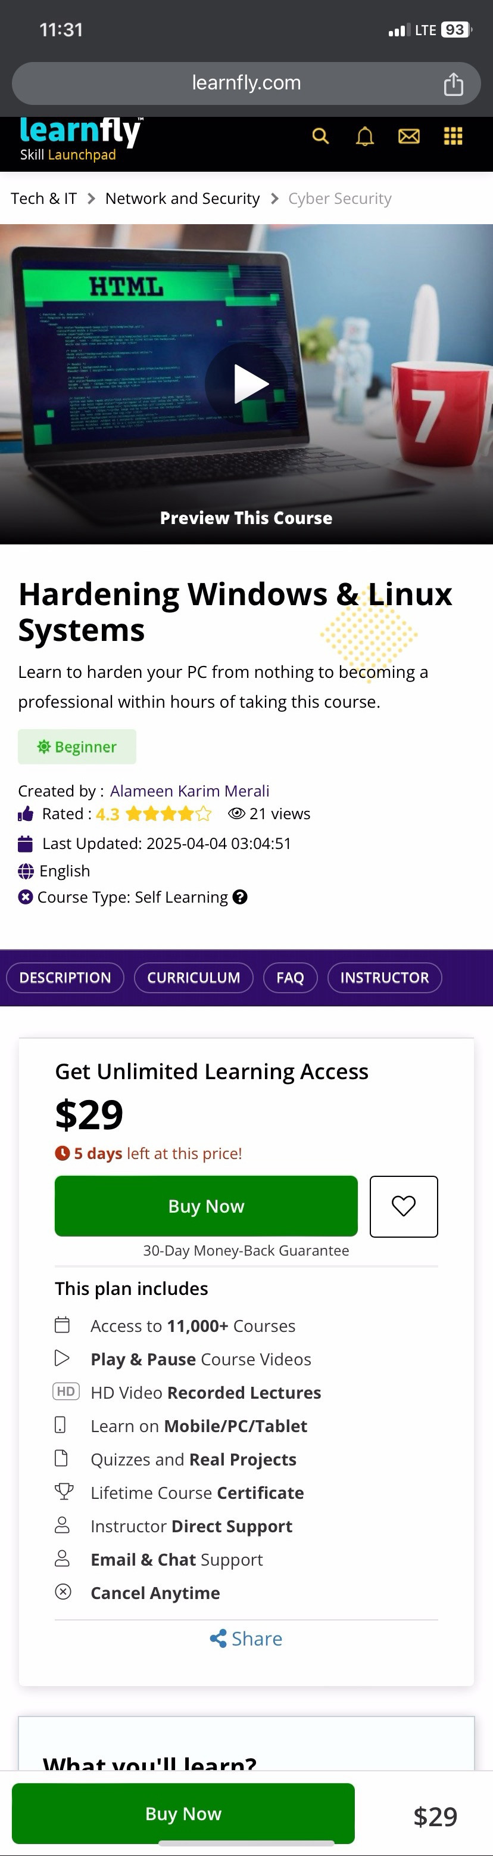Switch to the DESCRIPTION tab
Viewport: 493px width, 1856px height.
65,978
